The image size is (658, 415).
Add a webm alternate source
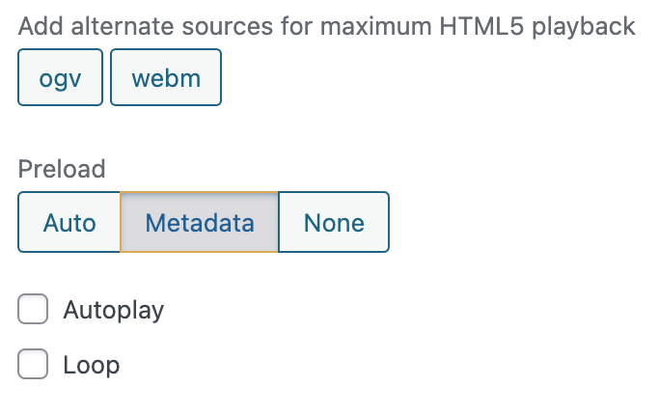(166, 78)
